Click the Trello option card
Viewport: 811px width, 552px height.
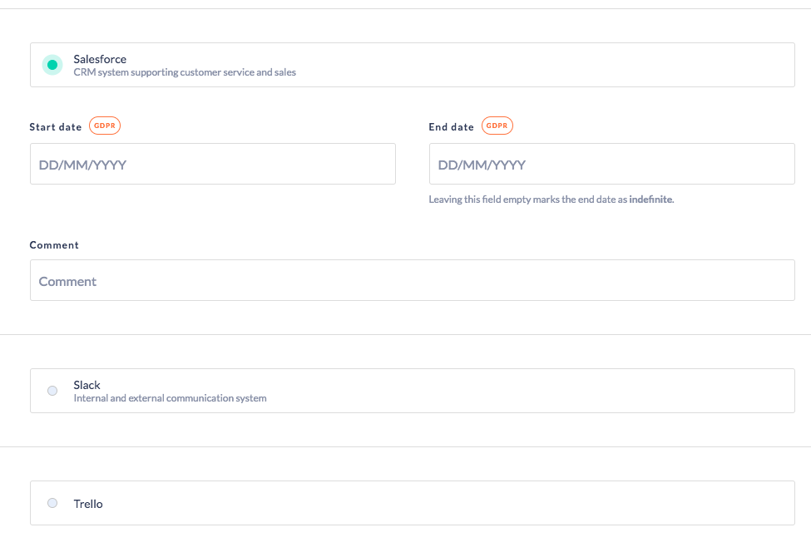click(x=413, y=503)
